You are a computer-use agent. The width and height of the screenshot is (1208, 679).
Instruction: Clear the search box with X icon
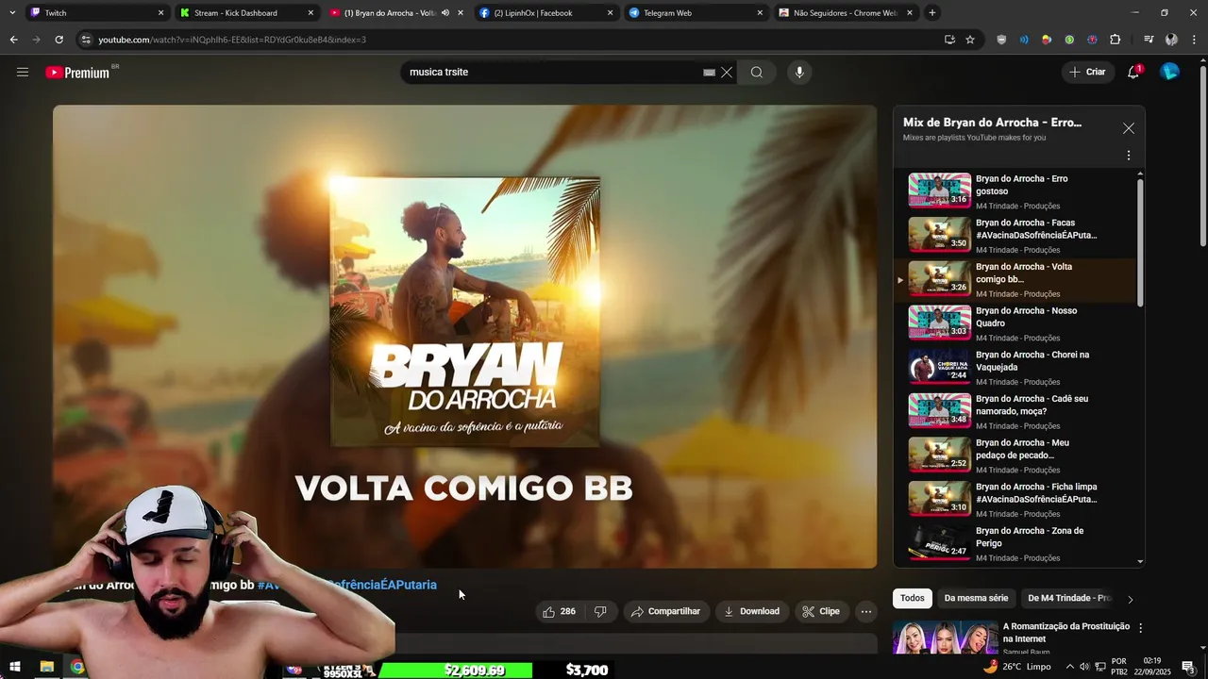click(727, 73)
